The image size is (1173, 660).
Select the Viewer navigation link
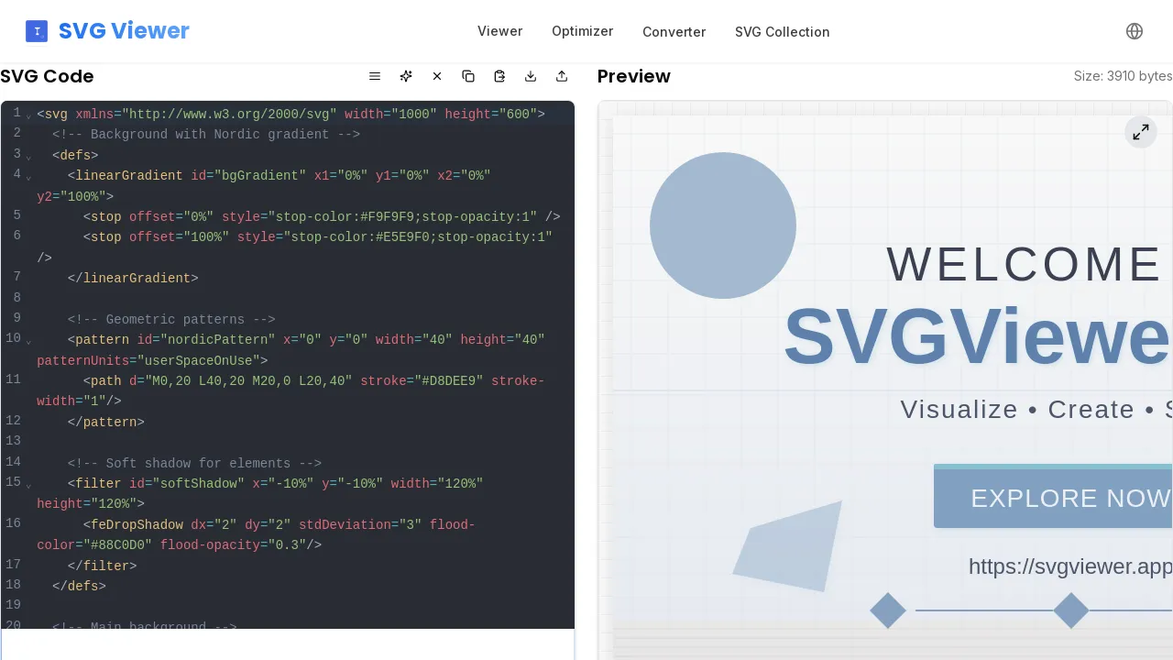[x=499, y=31]
